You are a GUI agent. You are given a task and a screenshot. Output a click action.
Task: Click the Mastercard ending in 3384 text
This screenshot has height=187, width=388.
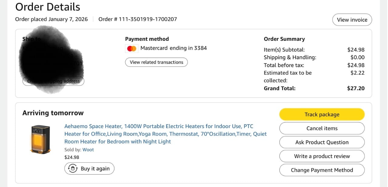(x=173, y=48)
